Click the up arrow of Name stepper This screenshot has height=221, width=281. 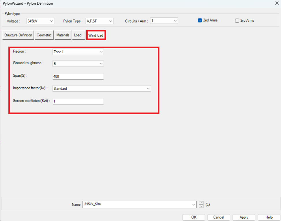pos(201,203)
